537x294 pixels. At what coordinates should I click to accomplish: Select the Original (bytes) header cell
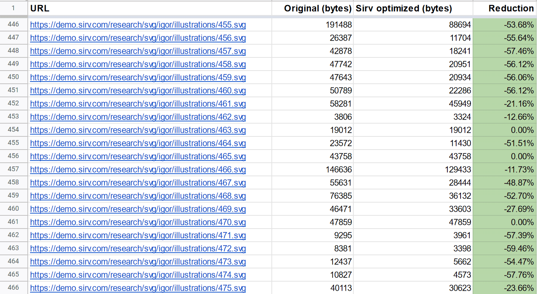pyautogui.click(x=312, y=8)
